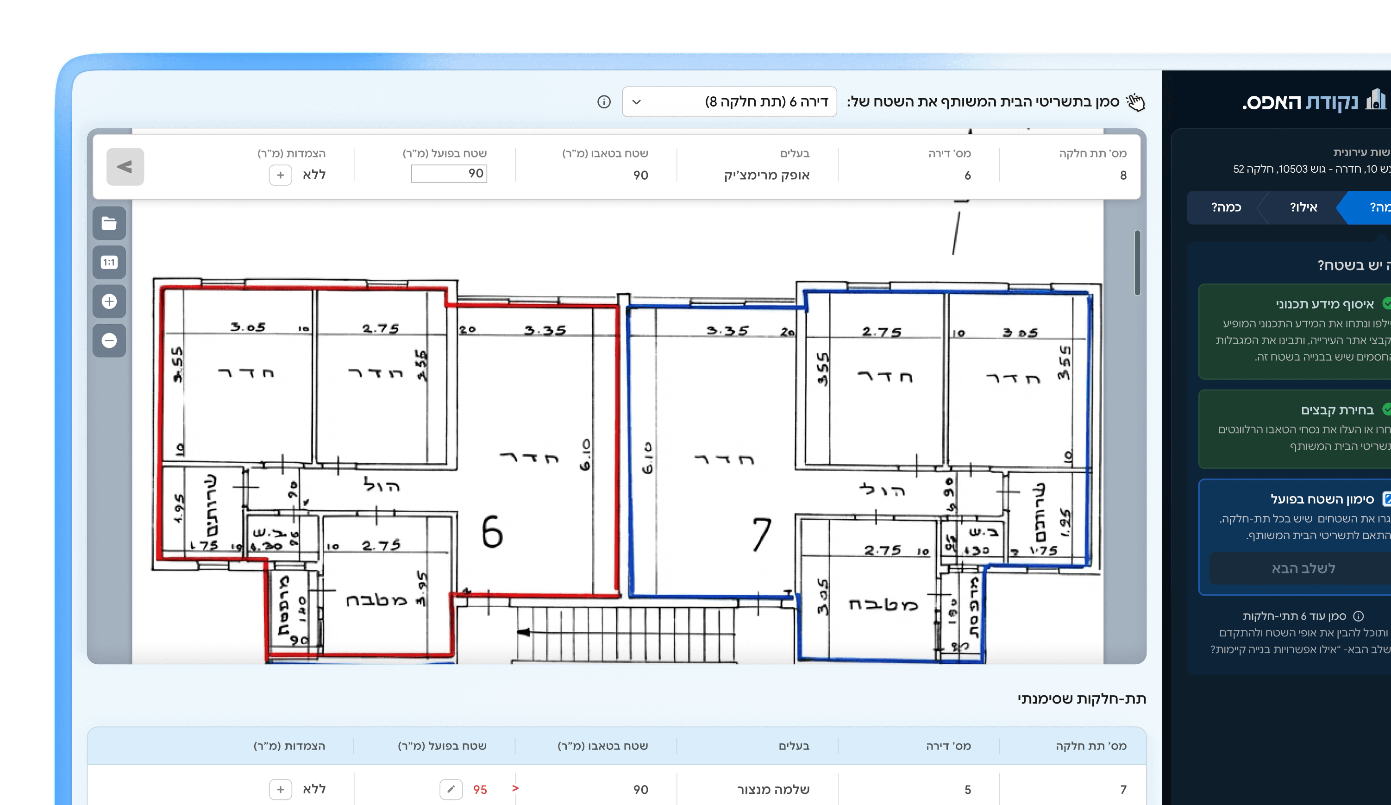Open the 'דירה 6 (תת חלקה 8)' dropdown
1391x805 pixels.
(729, 102)
